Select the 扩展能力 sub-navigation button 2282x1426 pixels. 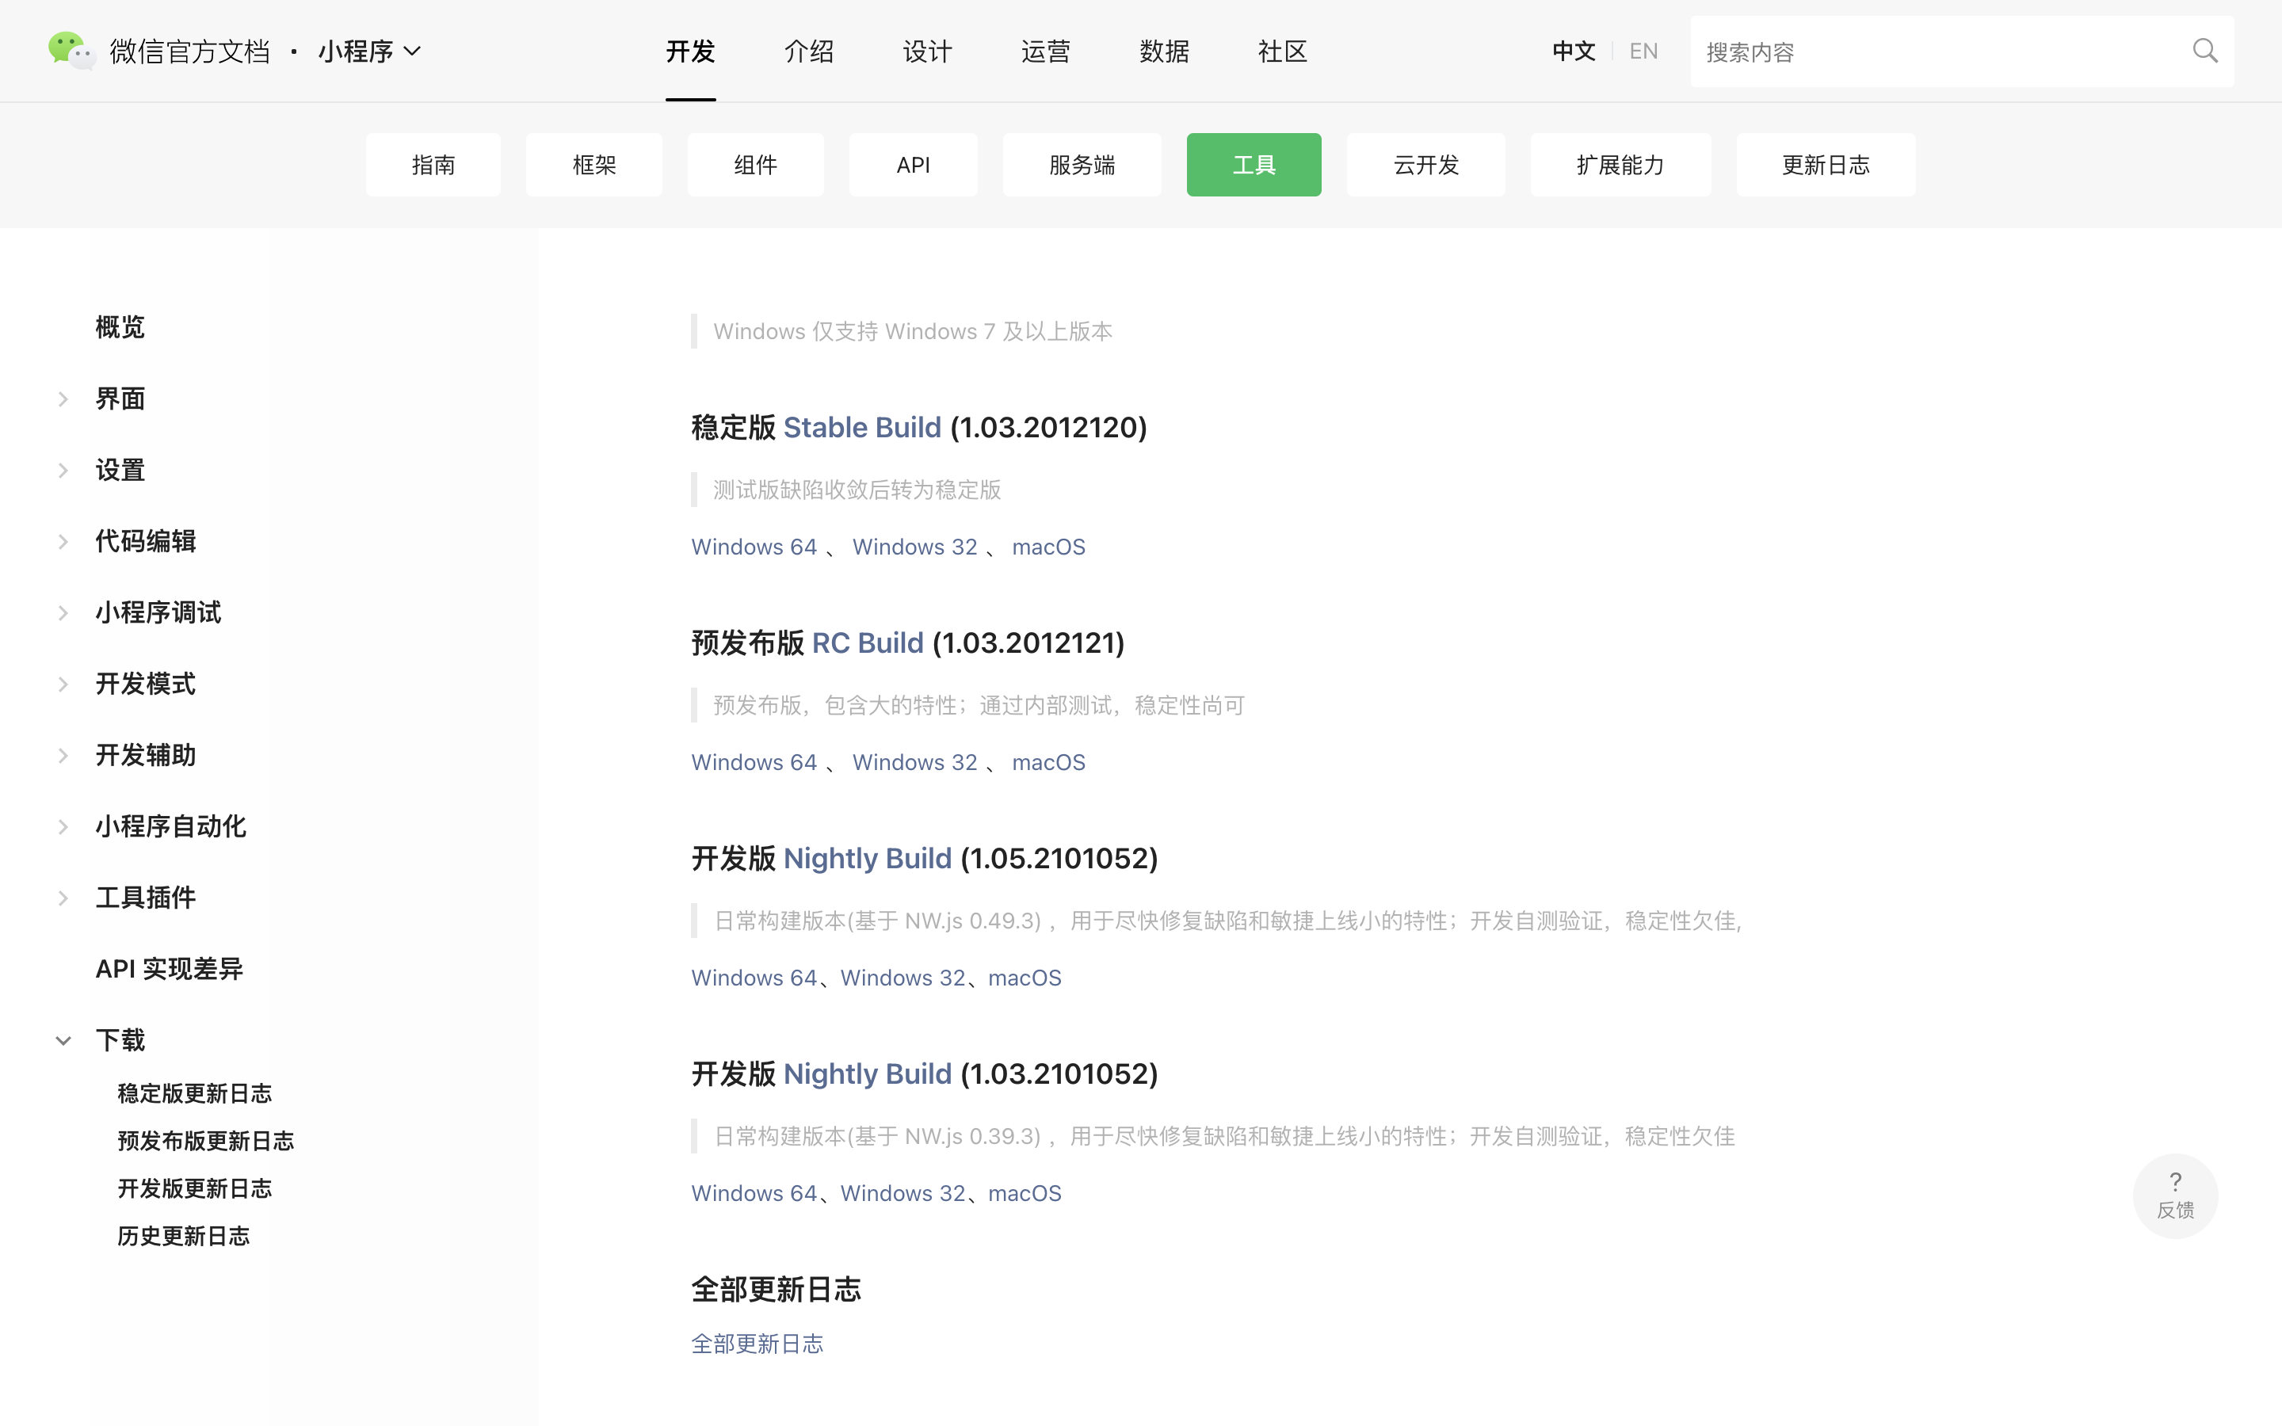coord(1620,165)
